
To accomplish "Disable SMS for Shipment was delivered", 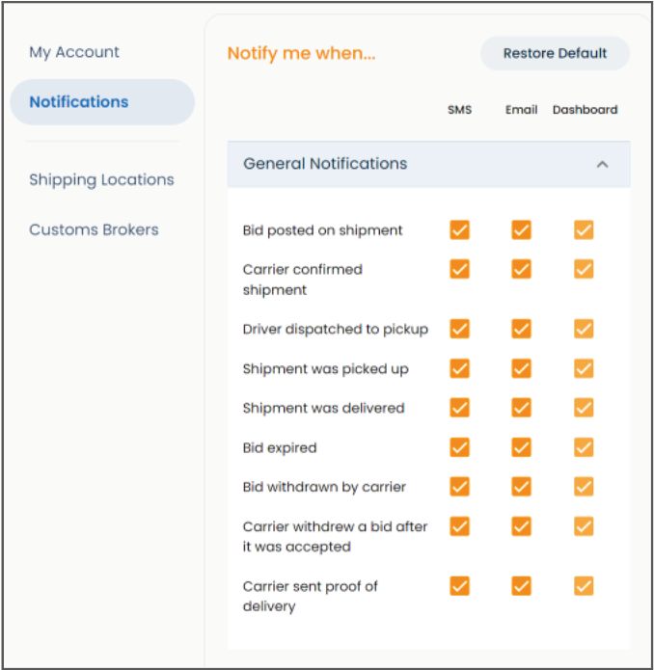I will [459, 408].
